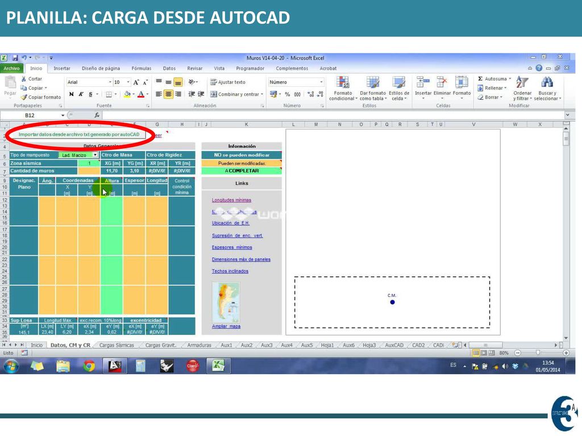Open the Número format dropdown
Viewport: 582px width, 436px height.
click(x=321, y=82)
